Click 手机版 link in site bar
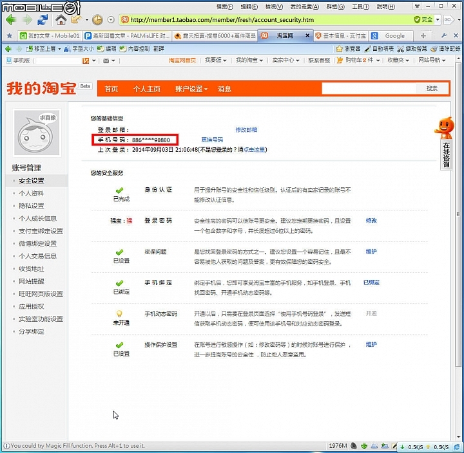 tap(18, 60)
